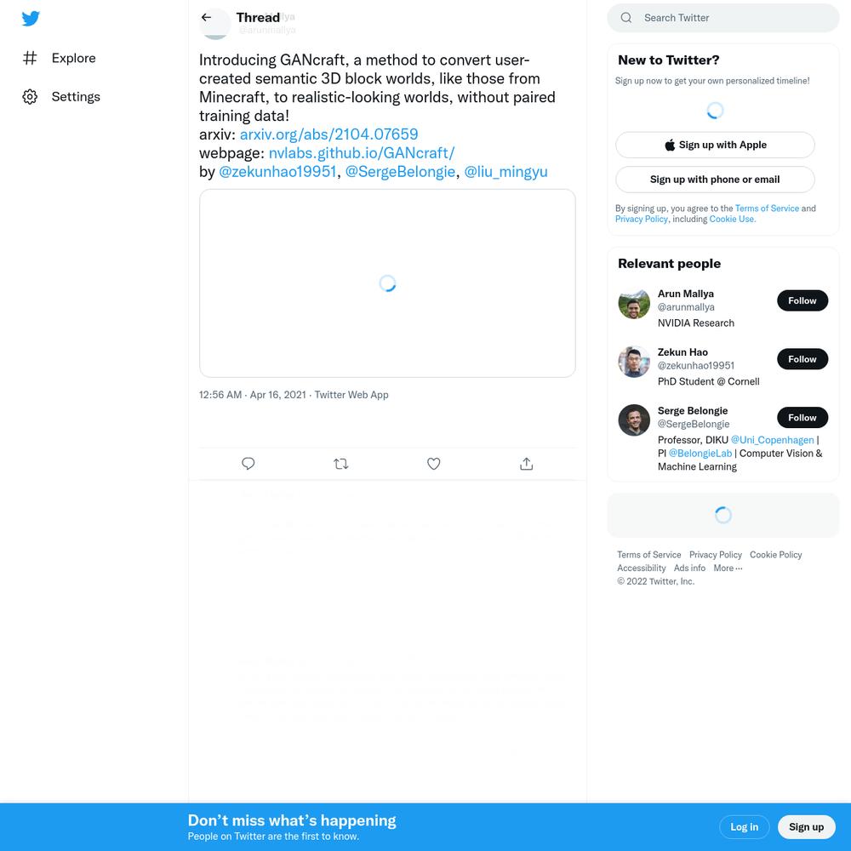Click the search magnifier icon
Screen dimensions: 851x851
click(x=625, y=18)
